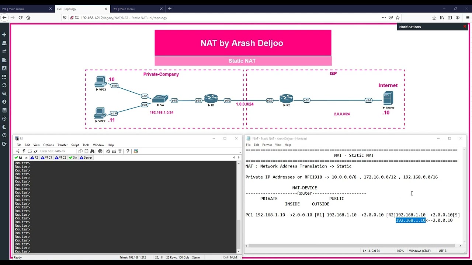Bookmark this page with the star icon
This screenshot has width=472, height=265.
(x=398, y=17)
